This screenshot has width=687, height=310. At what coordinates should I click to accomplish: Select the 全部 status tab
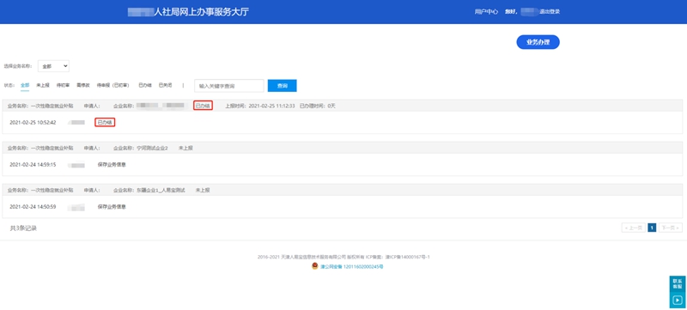(25, 85)
